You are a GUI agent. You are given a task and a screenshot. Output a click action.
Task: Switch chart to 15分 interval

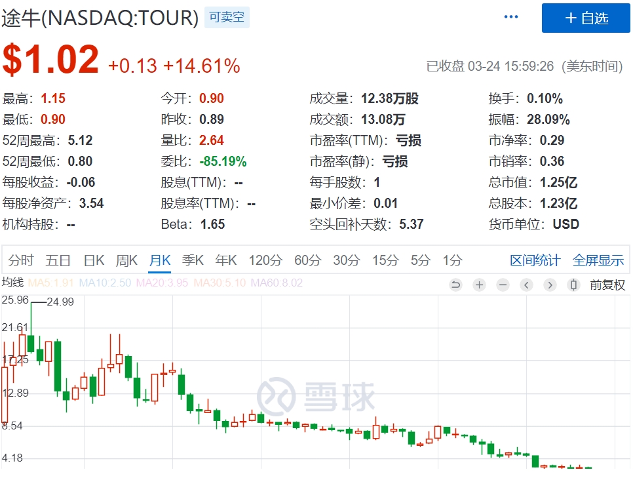(385, 260)
